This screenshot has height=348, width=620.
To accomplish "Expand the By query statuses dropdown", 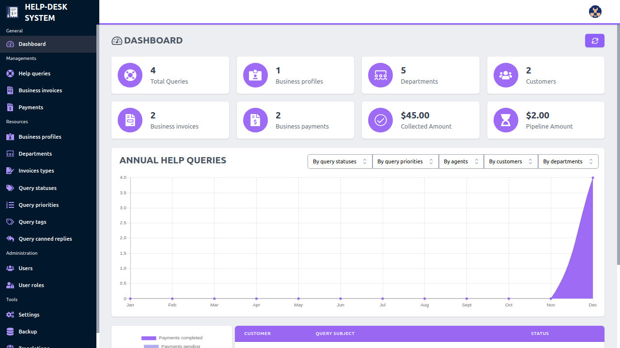I will click(340, 161).
